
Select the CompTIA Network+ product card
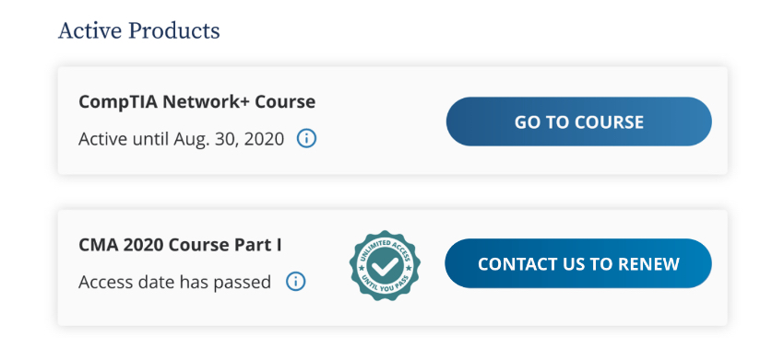coord(393,121)
